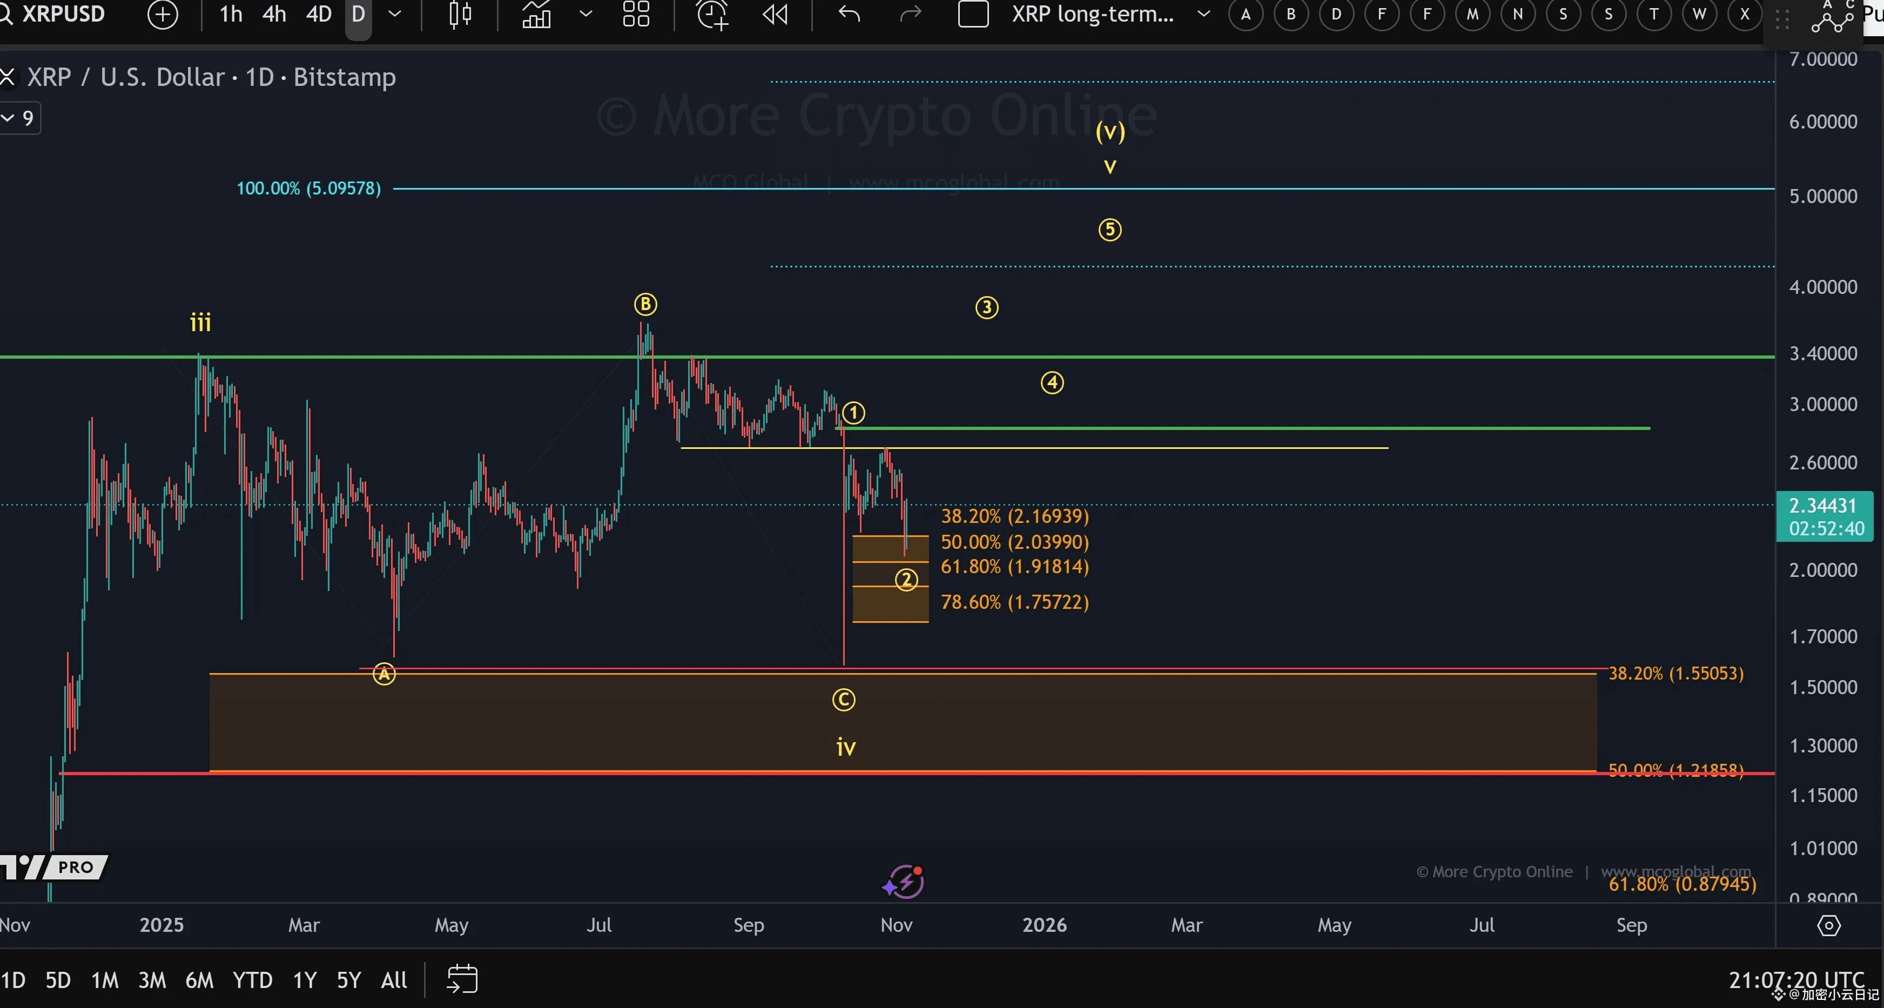1884x1008 pixels.
Task: Create a price alert with alarm icon
Action: click(x=711, y=14)
